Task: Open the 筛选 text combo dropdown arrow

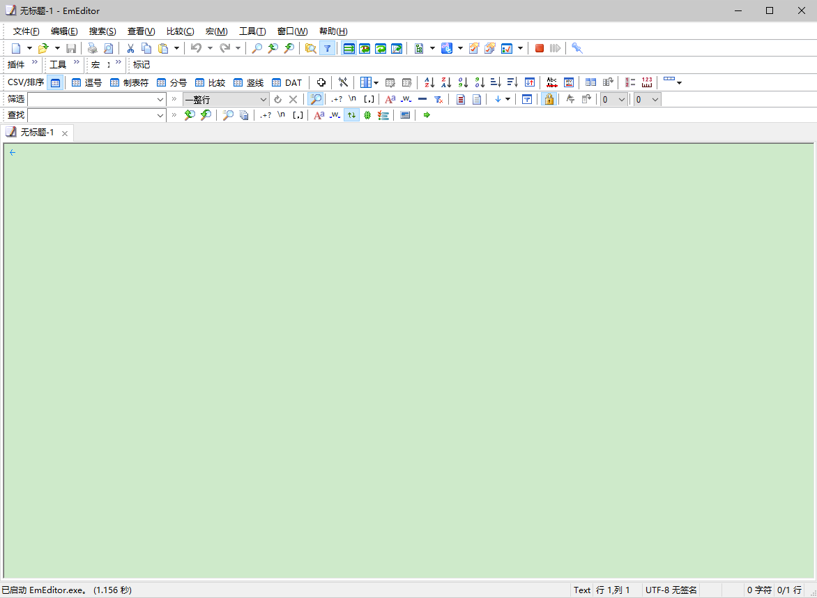Action: click(x=160, y=100)
